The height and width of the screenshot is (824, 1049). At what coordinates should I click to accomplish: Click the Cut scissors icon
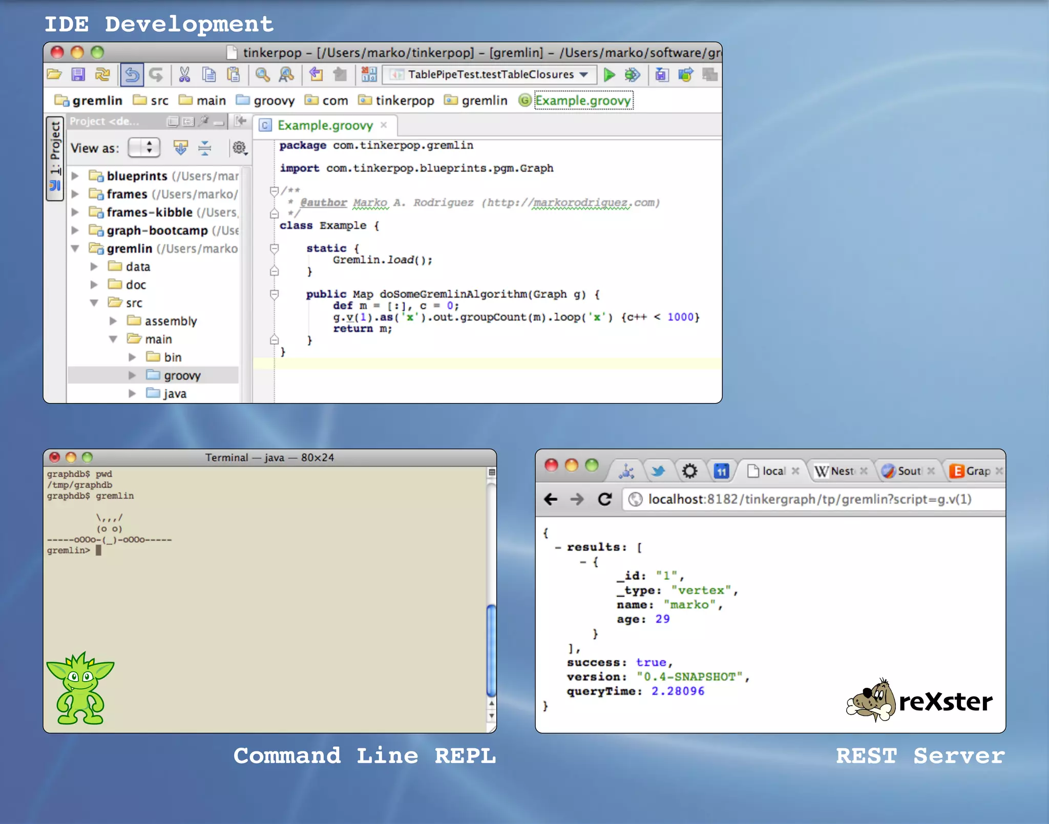pos(184,75)
